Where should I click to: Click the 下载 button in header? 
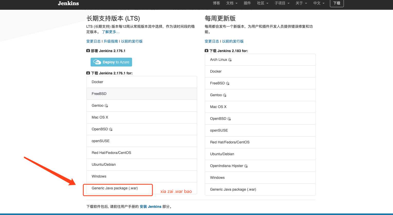(x=337, y=3)
